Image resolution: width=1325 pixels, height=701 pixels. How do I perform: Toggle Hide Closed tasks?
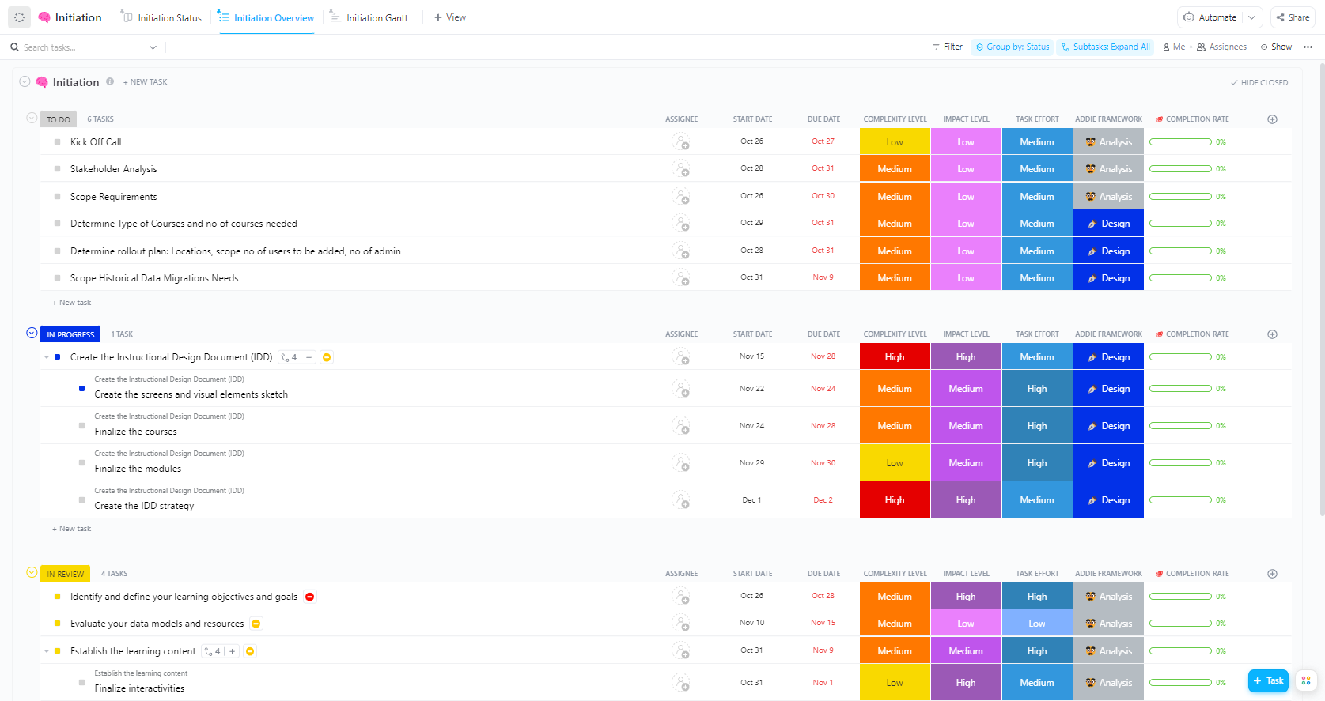(1259, 82)
